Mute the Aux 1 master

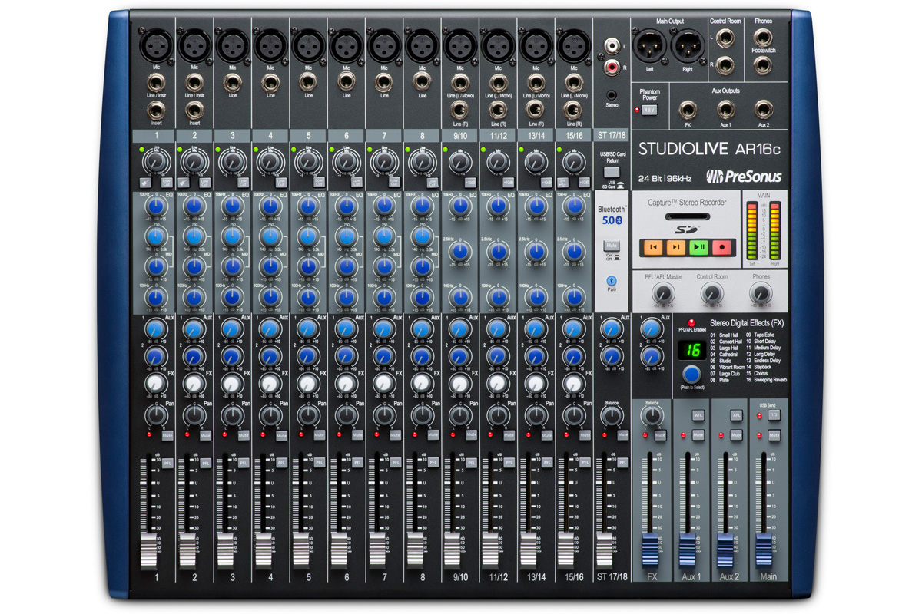coord(698,435)
